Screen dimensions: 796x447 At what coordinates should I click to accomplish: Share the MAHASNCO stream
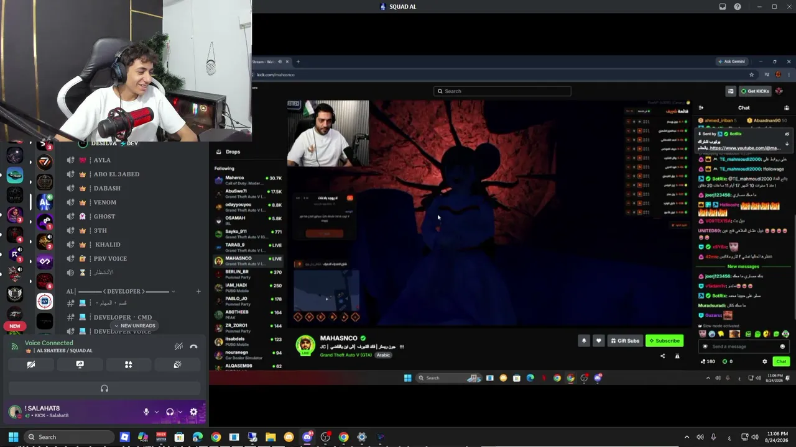(x=662, y=356)
